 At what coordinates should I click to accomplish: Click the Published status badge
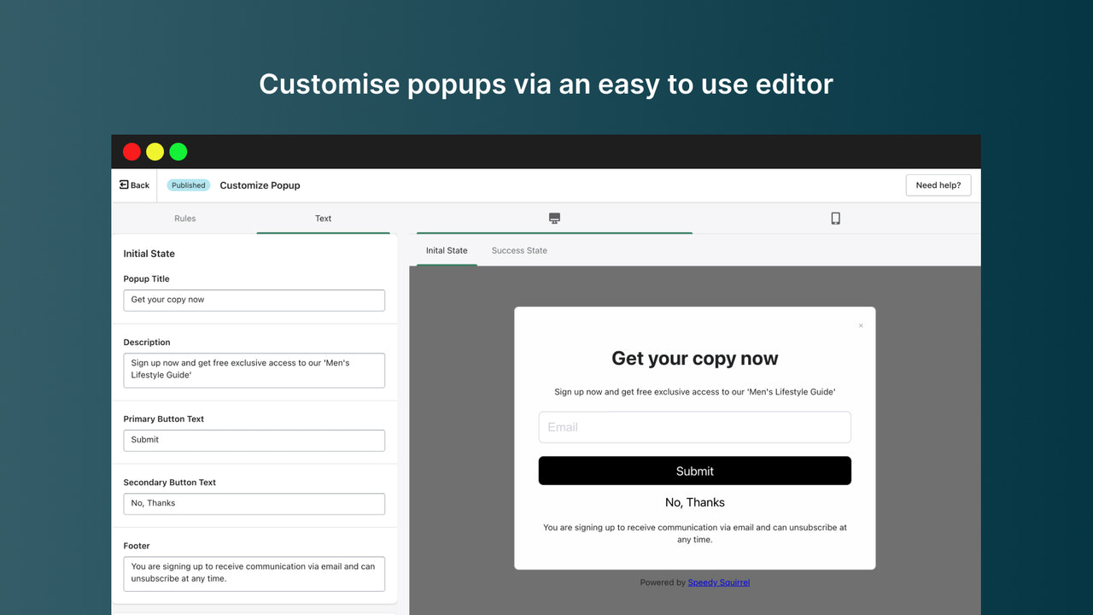pyautogui.click(x=188, y=184)
